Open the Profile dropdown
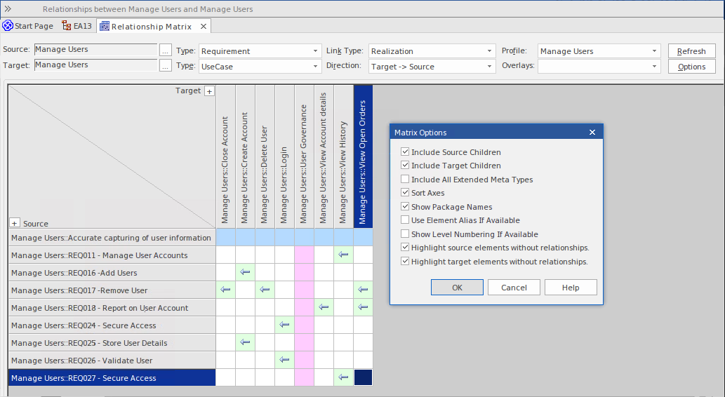The height and width of the screenshot is (397, 725). tap(654, 51)
